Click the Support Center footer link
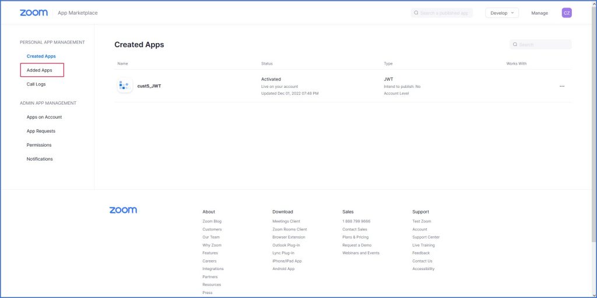Image resolution: width=597 pixels, height=298 pixels. tap(426, 237)
